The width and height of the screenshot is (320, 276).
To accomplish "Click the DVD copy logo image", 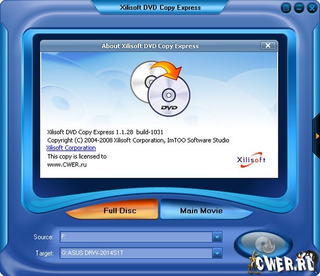I will [160, 88].
